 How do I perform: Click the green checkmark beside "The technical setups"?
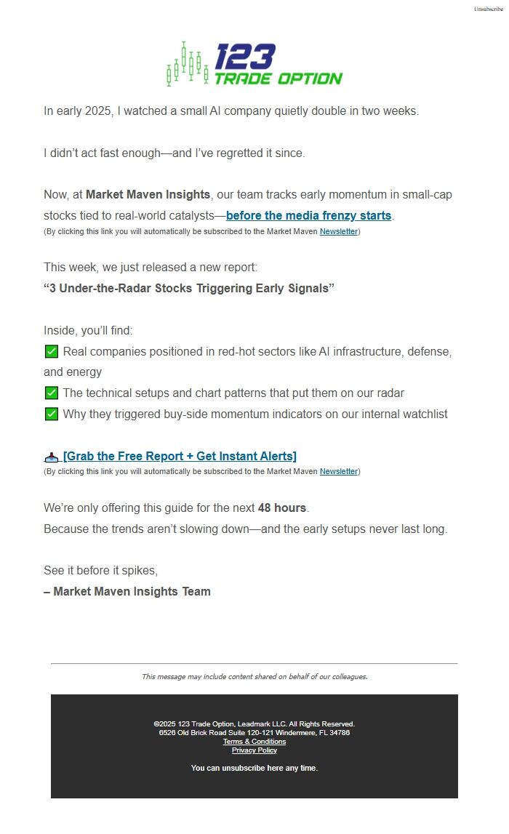(52, 393)
